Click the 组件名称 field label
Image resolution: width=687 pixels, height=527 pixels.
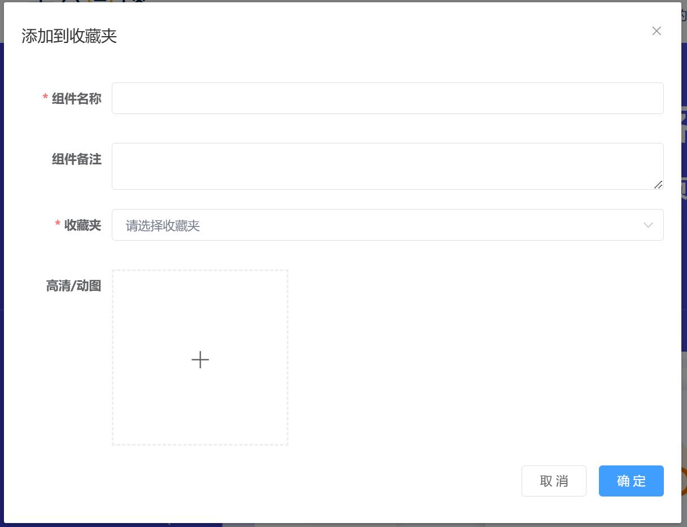77,99
